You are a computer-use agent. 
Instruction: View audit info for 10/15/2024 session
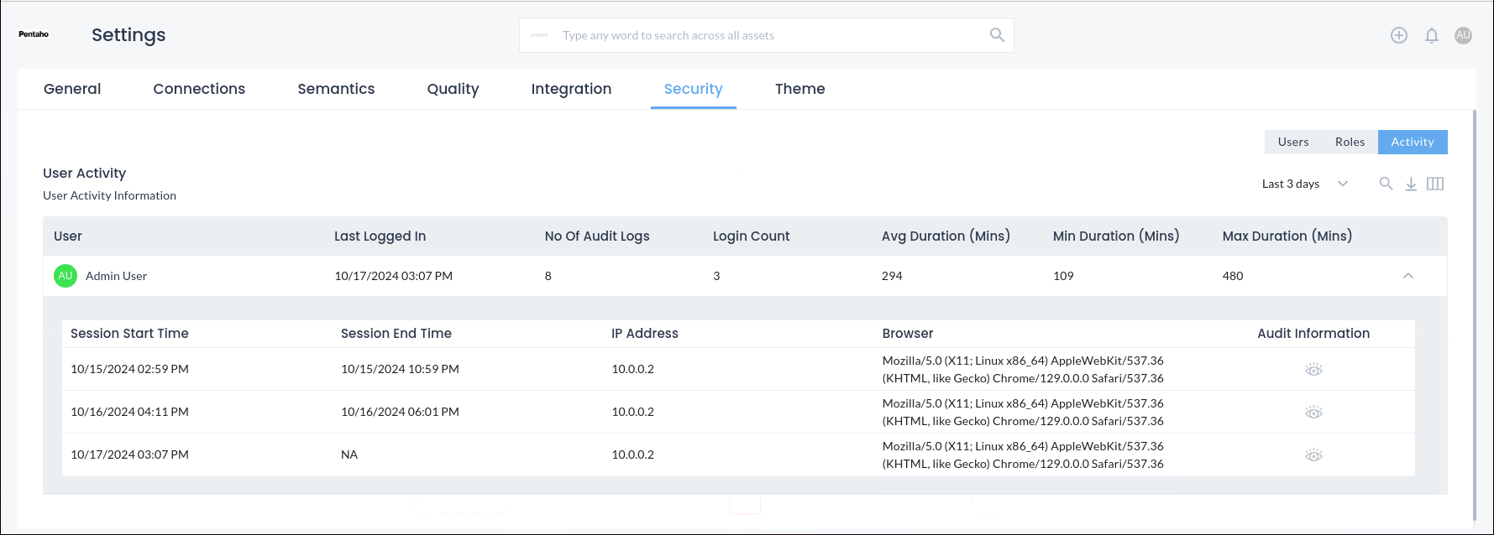tap(1313, 370)
